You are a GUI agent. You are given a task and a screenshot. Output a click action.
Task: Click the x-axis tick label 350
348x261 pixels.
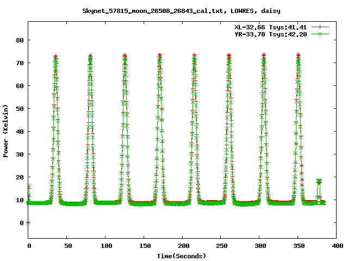(x=299, y=246)
